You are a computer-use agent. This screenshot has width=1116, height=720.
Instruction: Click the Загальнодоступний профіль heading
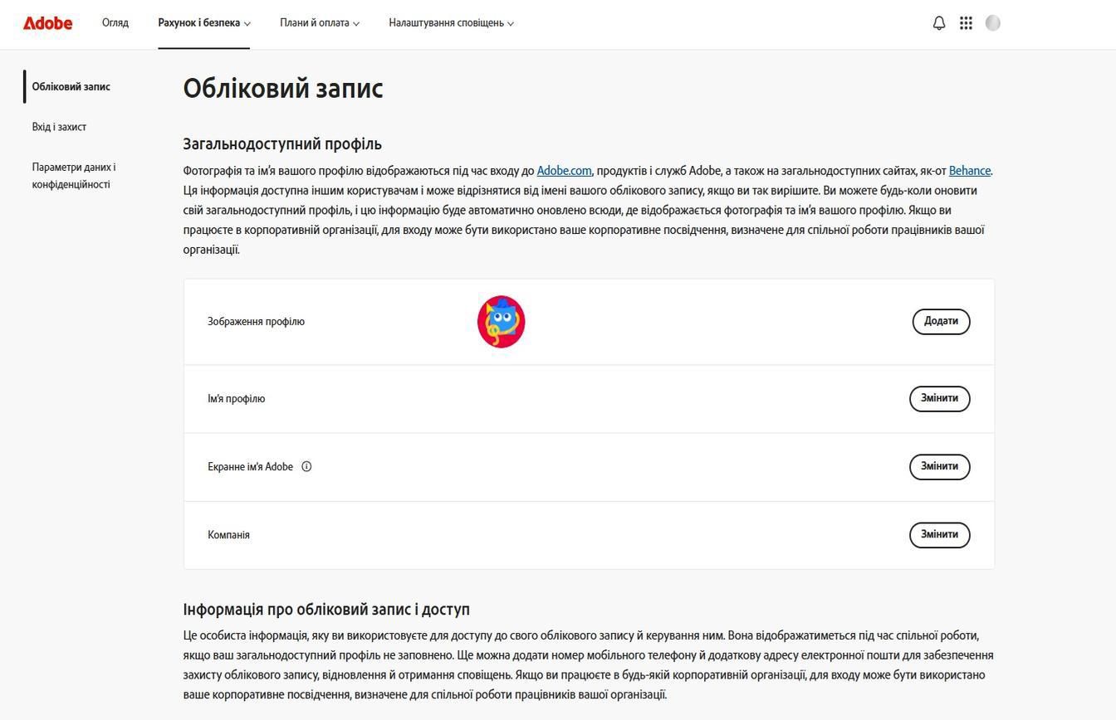(x=282, y=144)
